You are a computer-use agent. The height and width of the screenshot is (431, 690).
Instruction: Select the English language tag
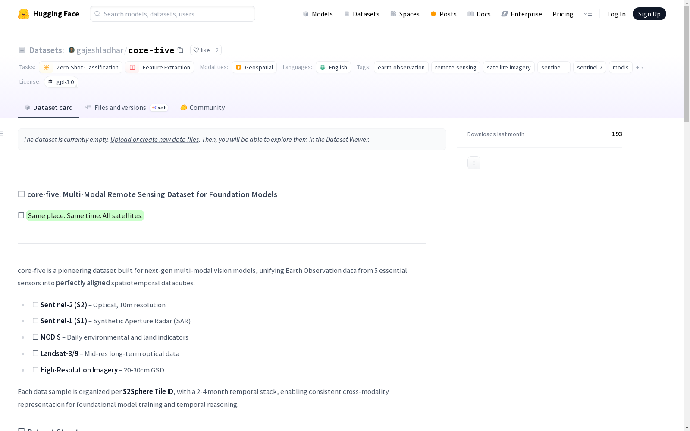pos(333,67)
